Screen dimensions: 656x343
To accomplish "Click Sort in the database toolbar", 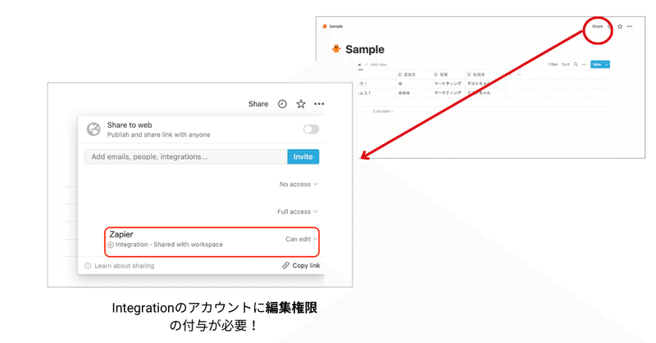I will (x=566, y=65).
